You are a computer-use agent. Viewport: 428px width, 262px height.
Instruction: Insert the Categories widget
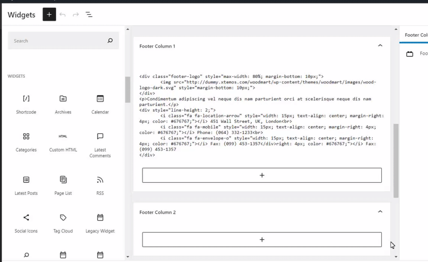26,143
